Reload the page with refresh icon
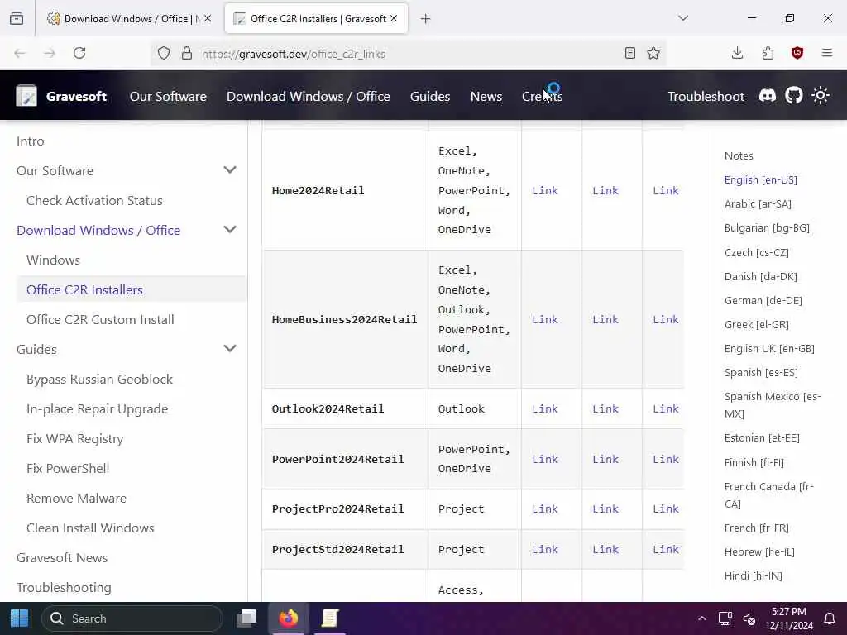 (x=79, y=53)
